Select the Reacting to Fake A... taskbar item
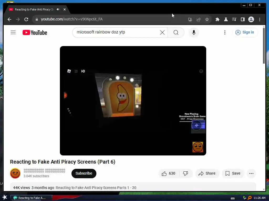The height and width of the screenshot is (201, 269). tap(31, 198)
